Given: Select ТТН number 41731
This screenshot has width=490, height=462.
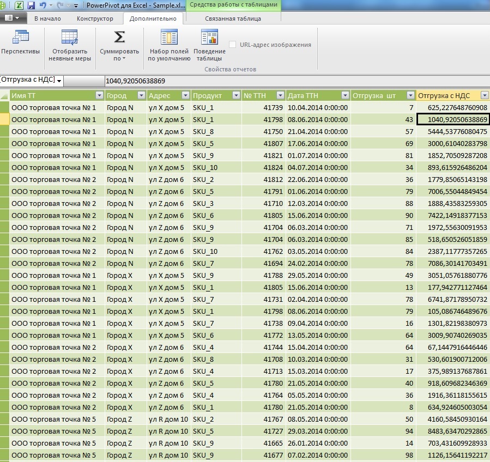Looking at the screenshot, I should point(263,300).
